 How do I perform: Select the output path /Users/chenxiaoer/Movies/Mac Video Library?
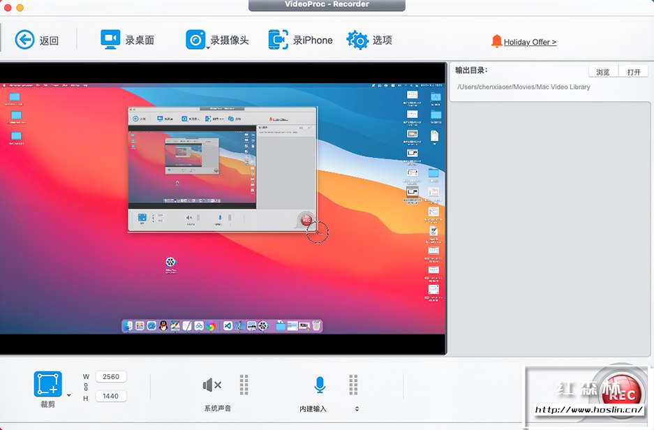pyautogui.click(x=523, y=87)
